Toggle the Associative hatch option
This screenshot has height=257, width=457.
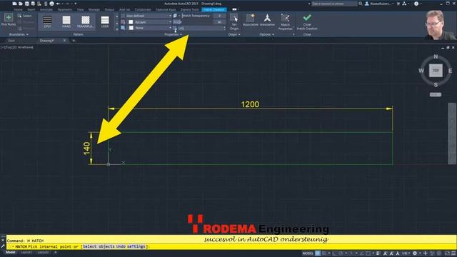251,20
